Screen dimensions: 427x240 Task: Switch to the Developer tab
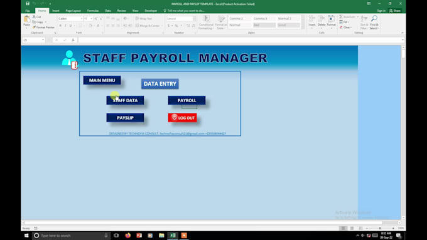151,11
